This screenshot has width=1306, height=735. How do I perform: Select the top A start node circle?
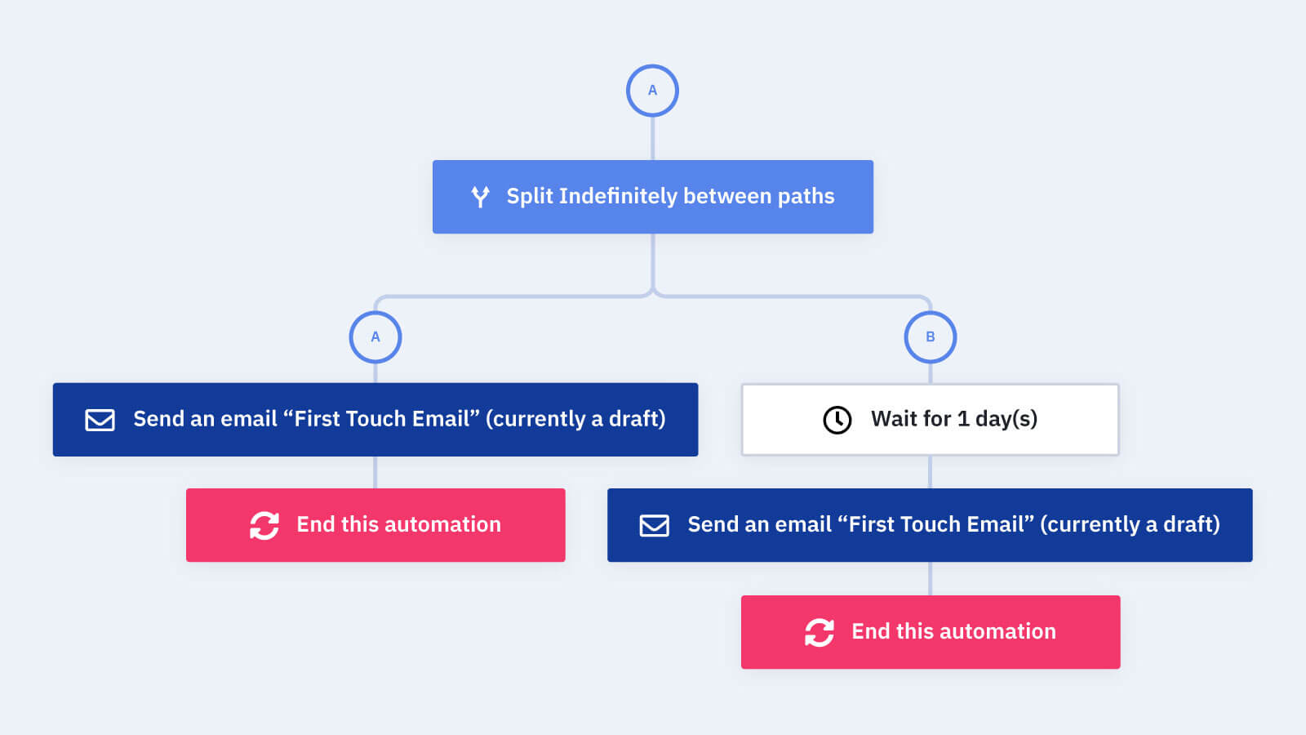652,91
